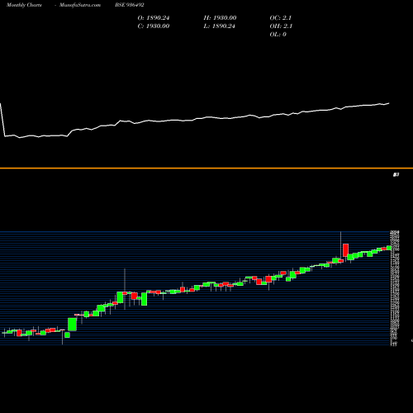
Task: Click the last green candlestick at right edge
Action: point(389,248)
